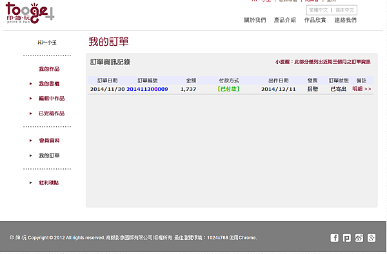This screenshot has width=387, height=254.
Task: Open 紅利積點 in sidebar
Action: coord(49,182)
